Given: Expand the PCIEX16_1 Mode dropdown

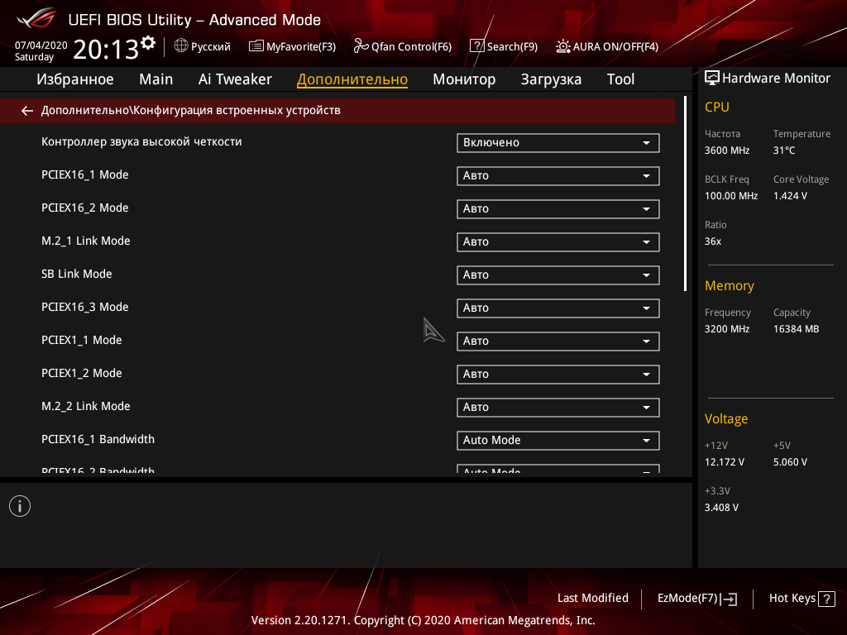Looking at the screenshot, I should (x=558, y=175).
